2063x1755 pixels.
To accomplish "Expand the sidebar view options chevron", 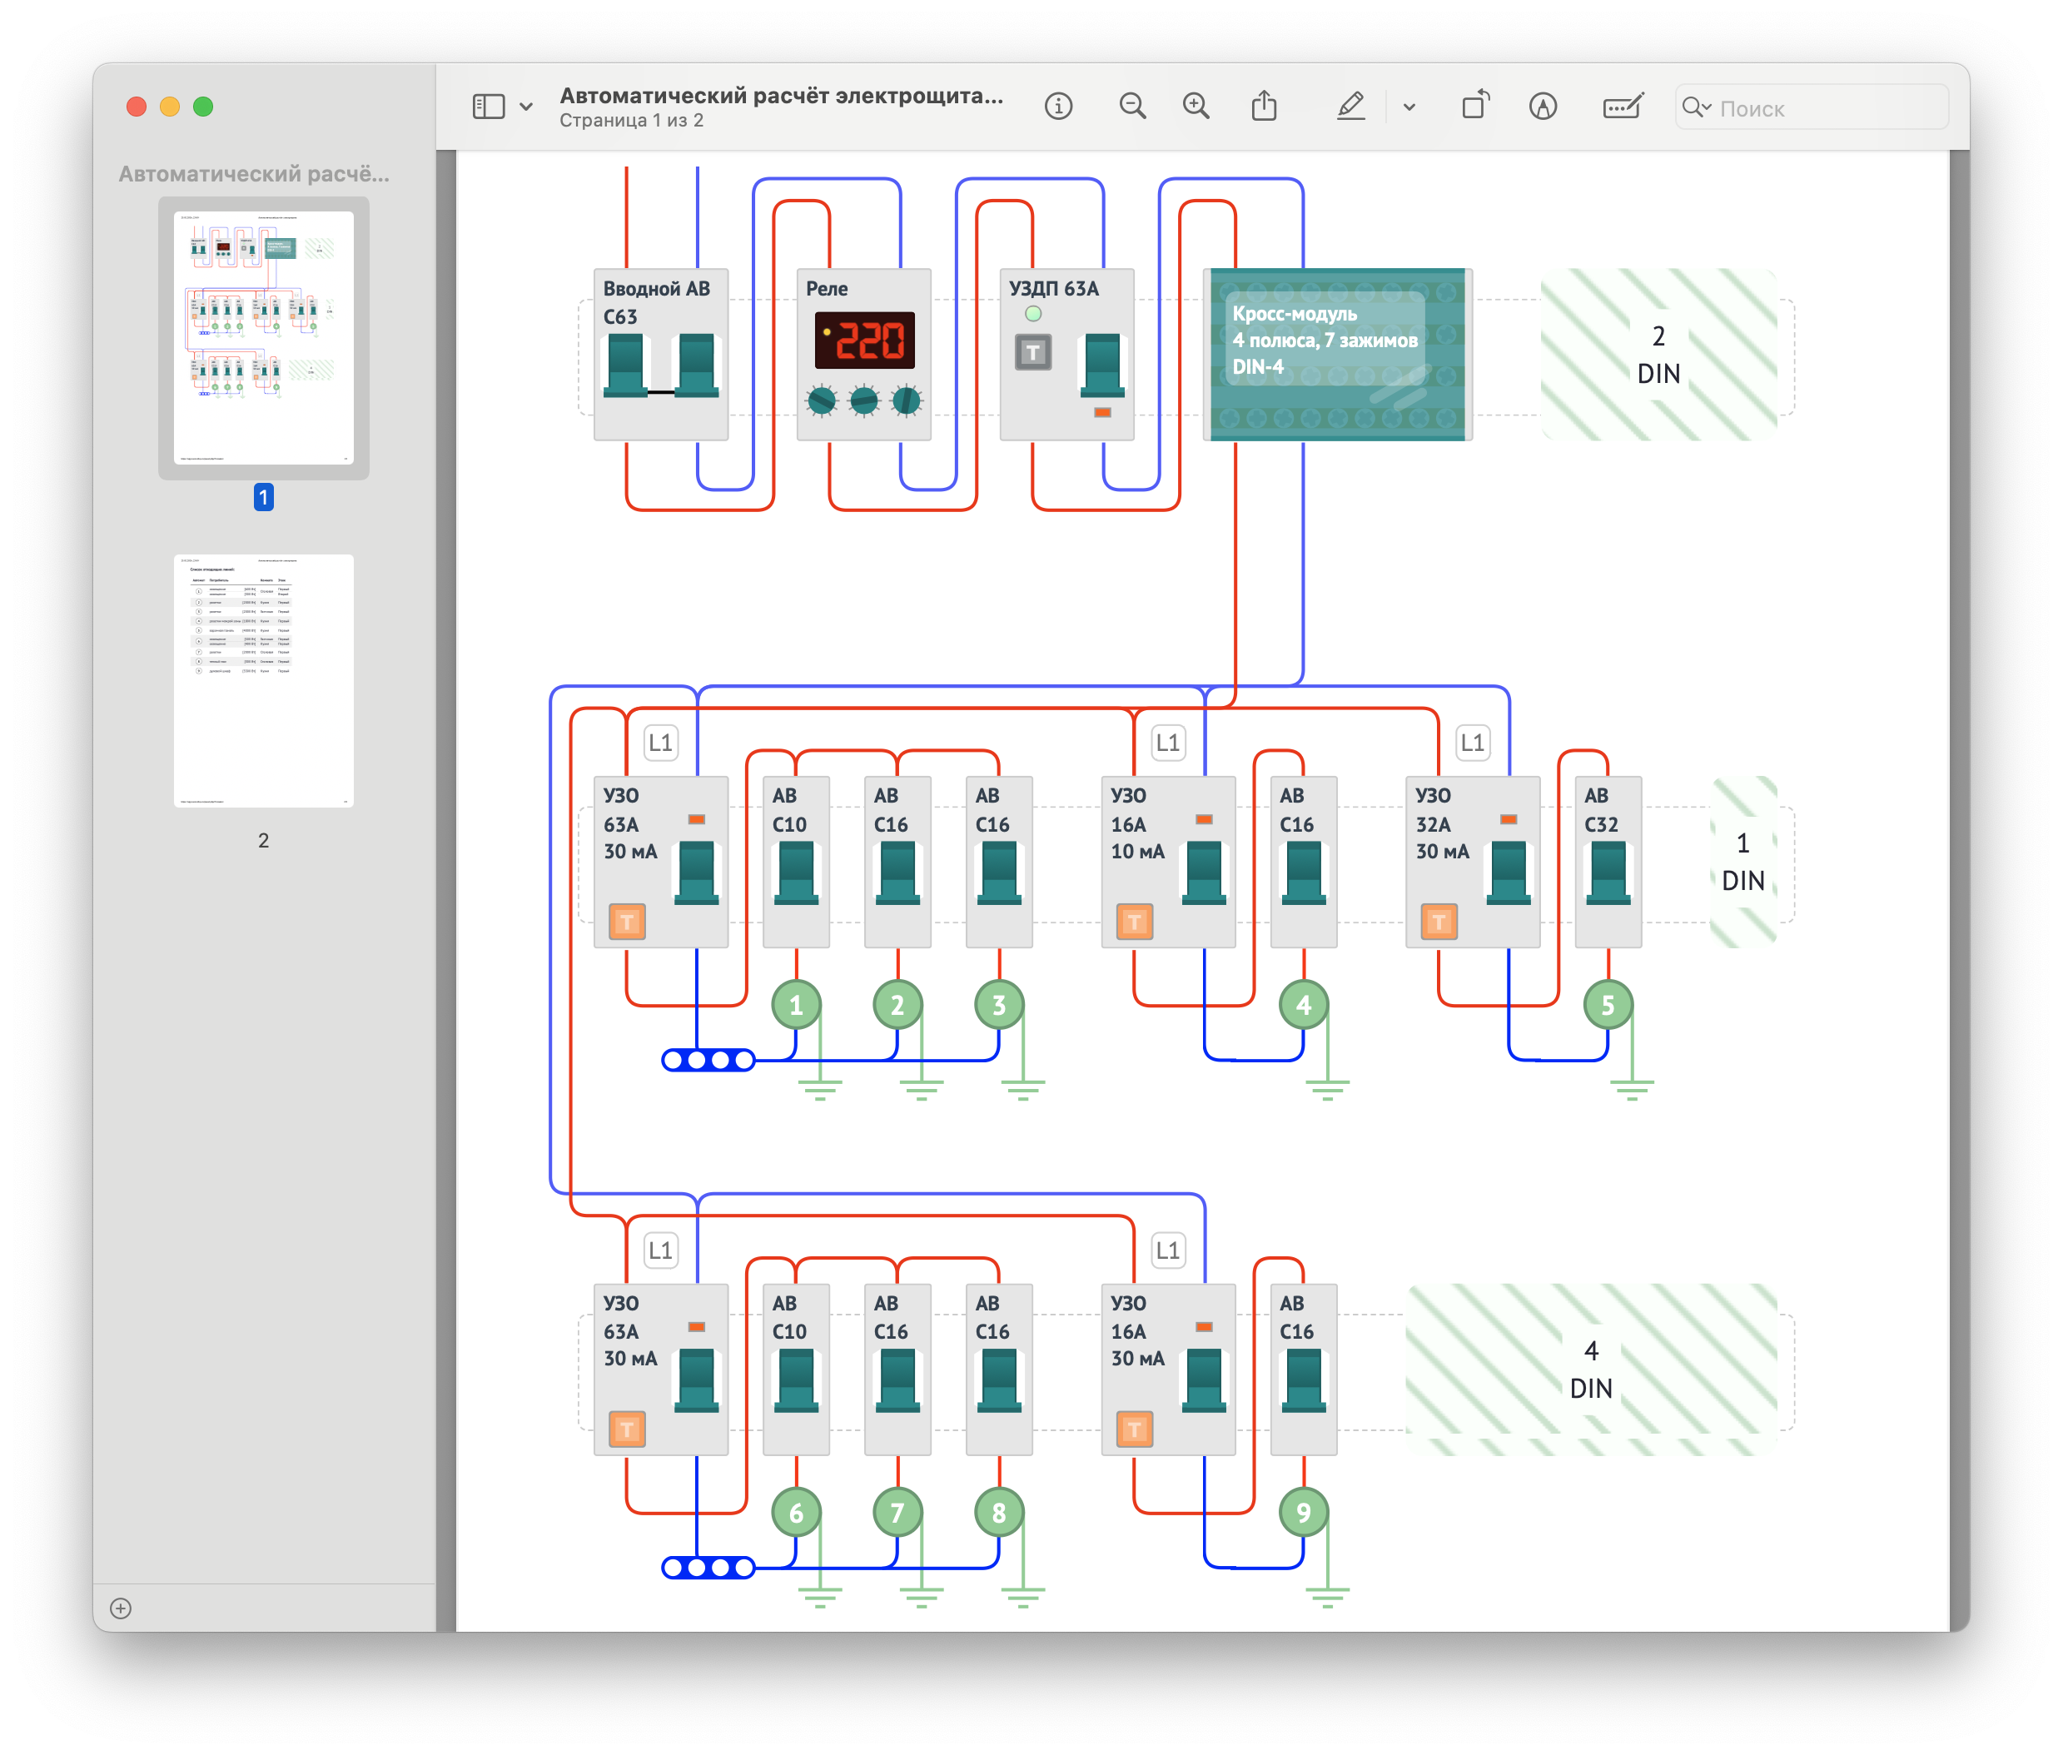I will 526,107.
